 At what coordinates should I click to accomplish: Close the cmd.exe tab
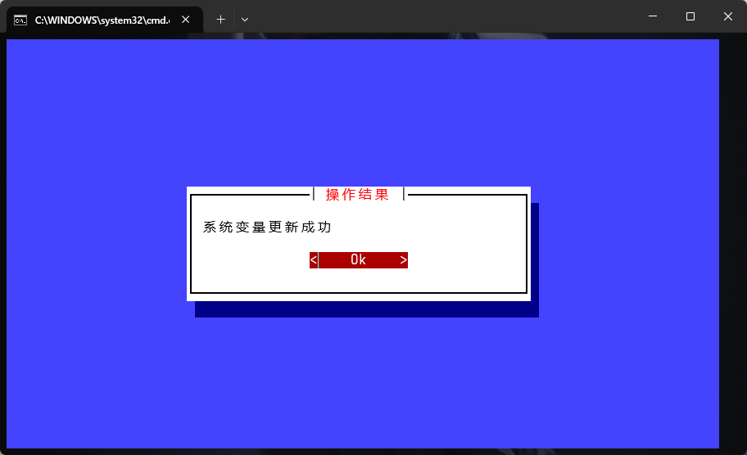click(x=186, y=20)
